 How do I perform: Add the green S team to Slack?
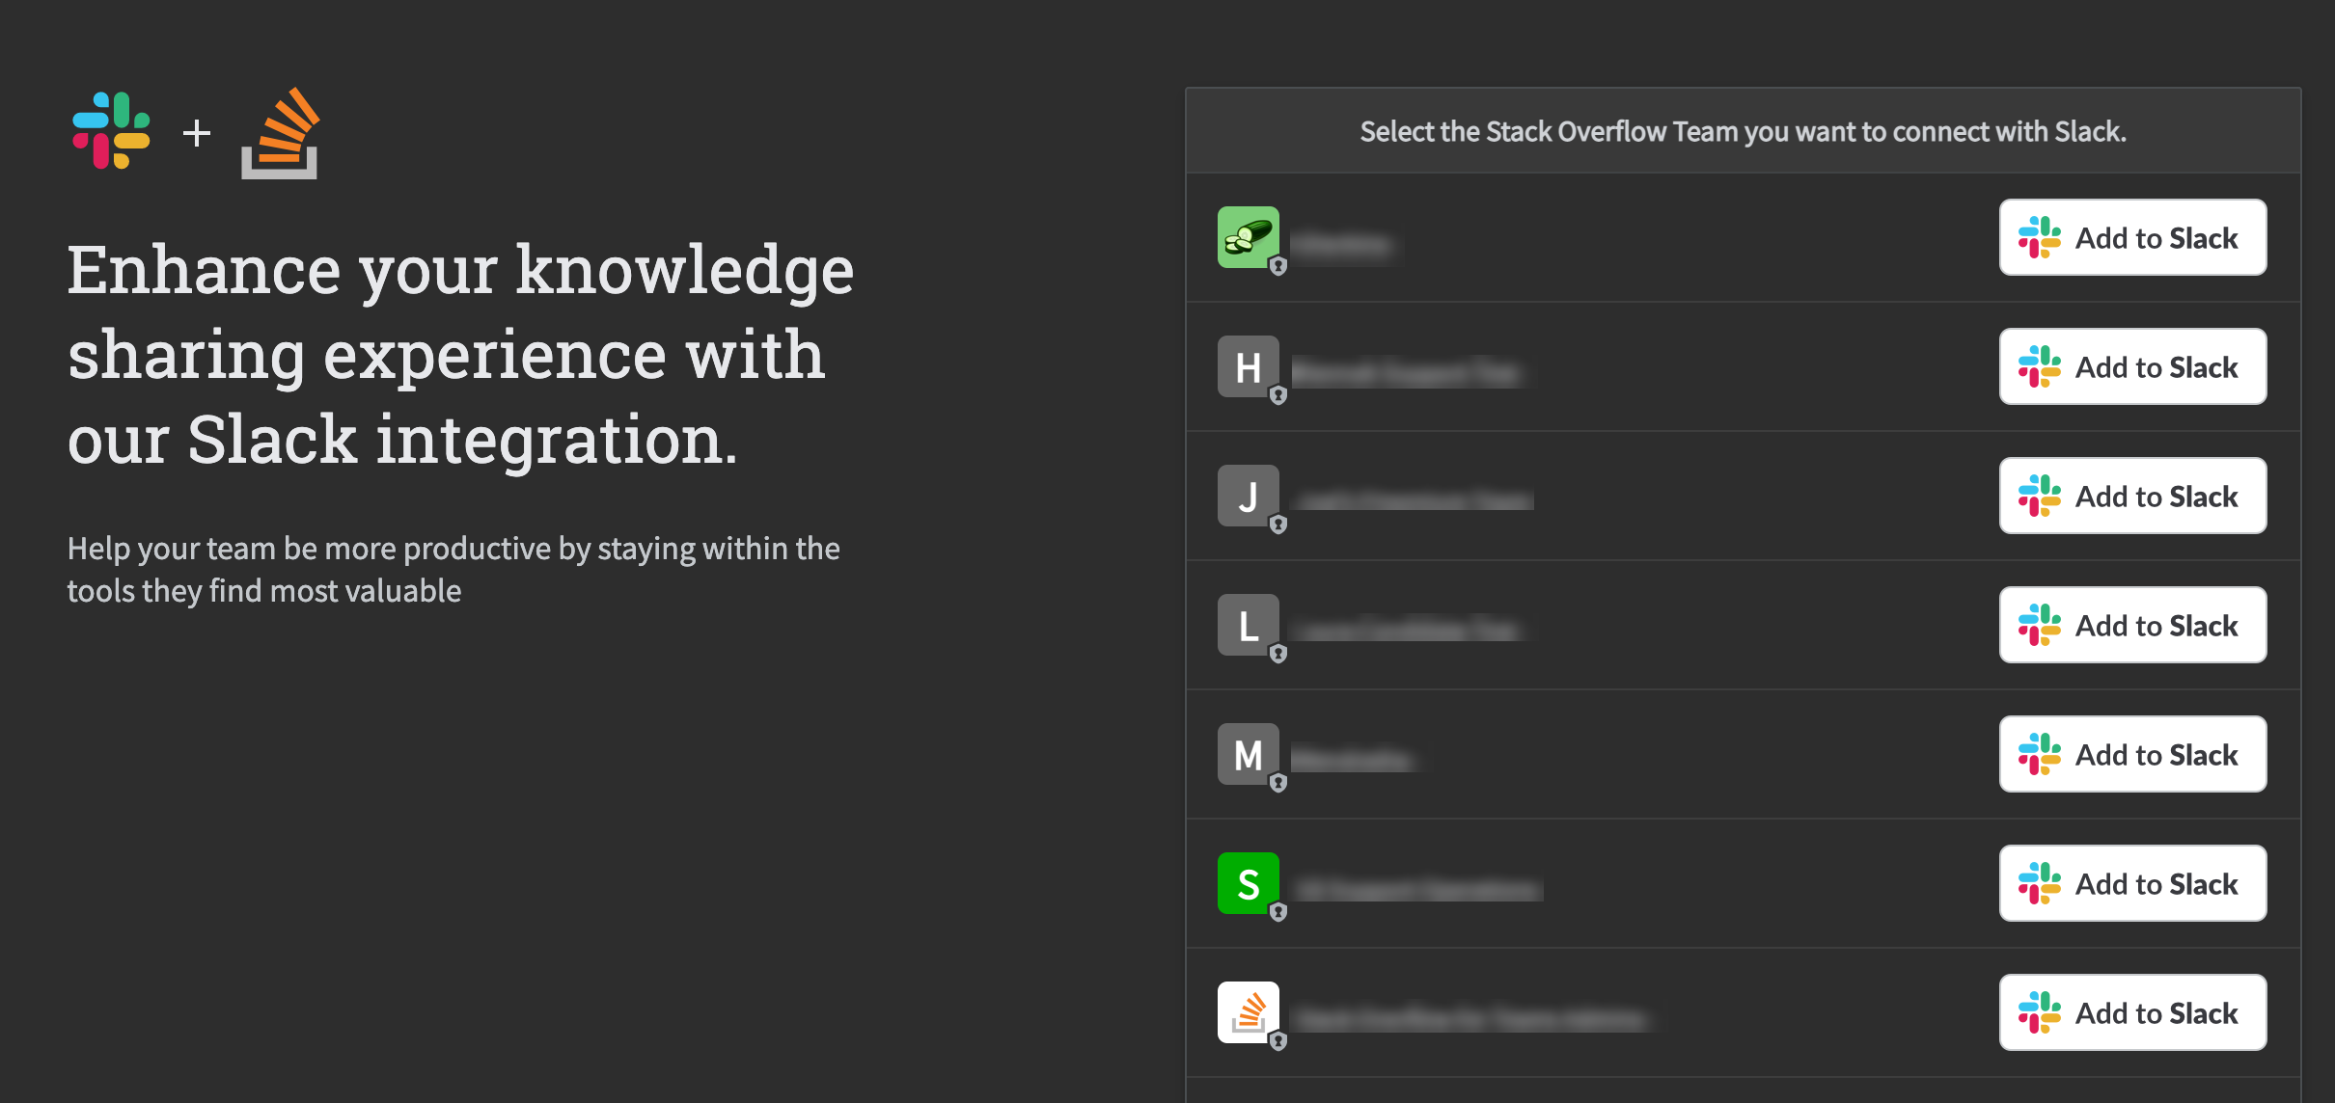point(2132,883)
